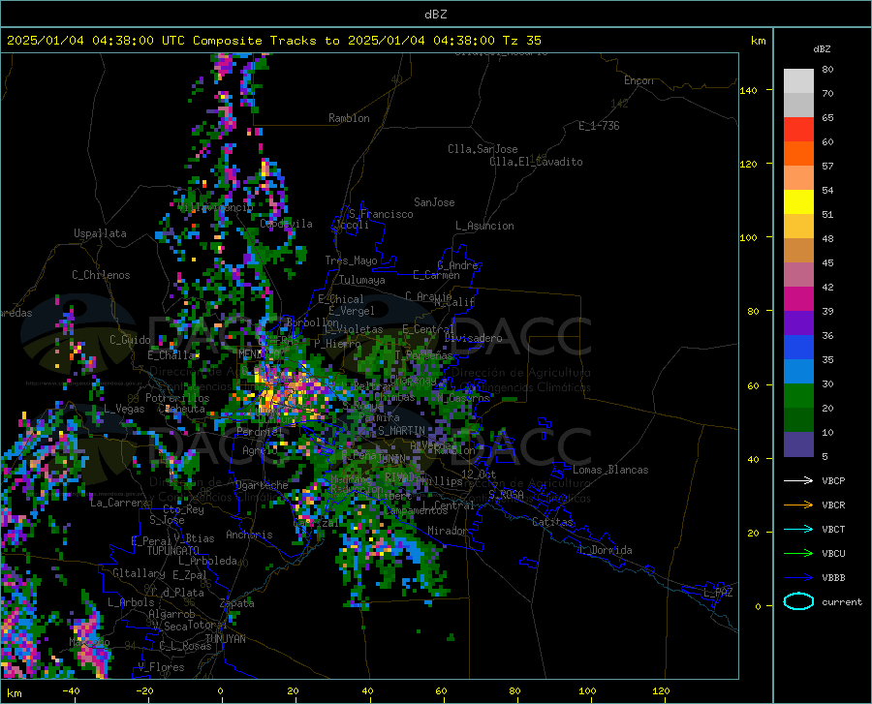Screen dimensions: 872x704
Task: Click the 'Tz 35' text in header
Action: coord(521,41)
